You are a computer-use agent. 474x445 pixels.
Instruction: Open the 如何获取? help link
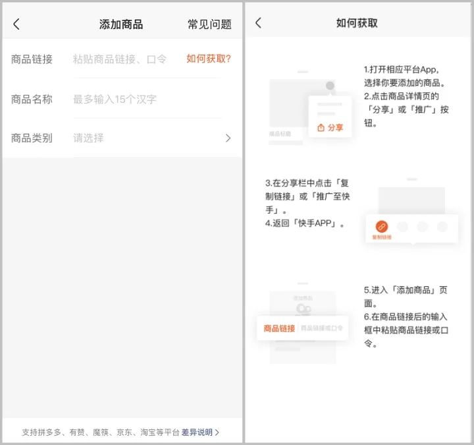coord(209,59)
